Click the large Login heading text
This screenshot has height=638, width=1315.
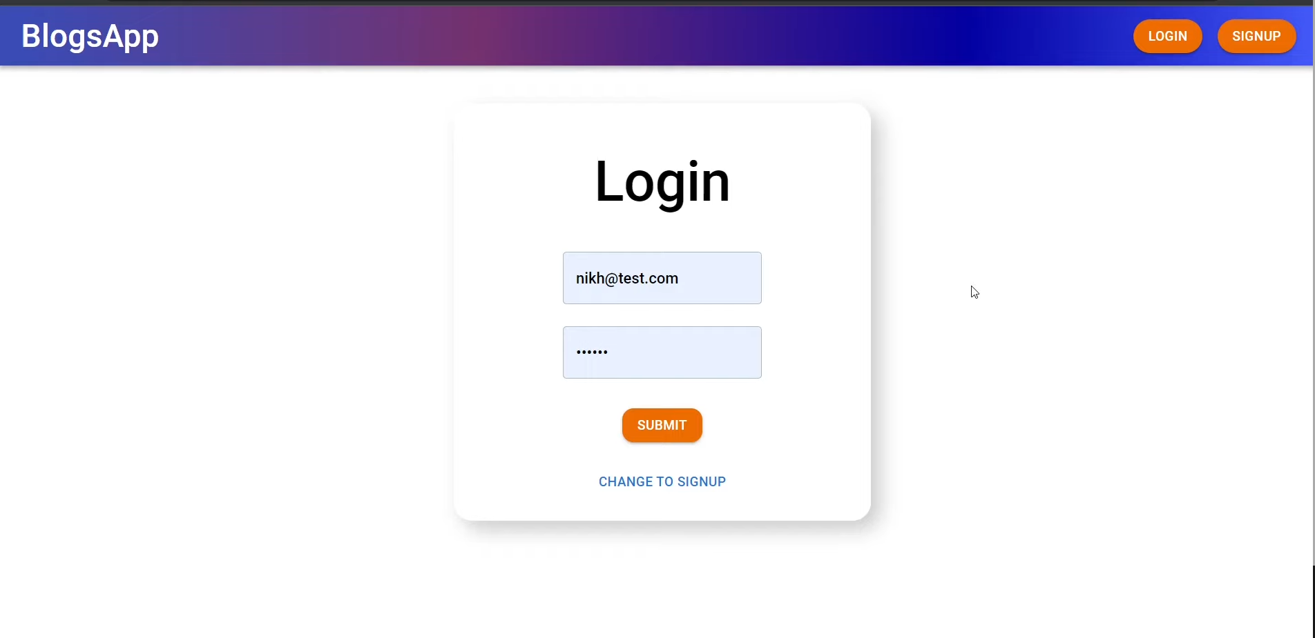click(x=662, y=181)
